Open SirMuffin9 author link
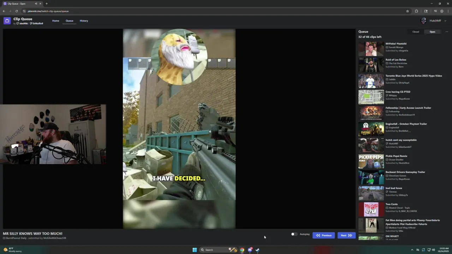This screenshot has width=452, height=254. pyautogui.click(x=37, y=24)
